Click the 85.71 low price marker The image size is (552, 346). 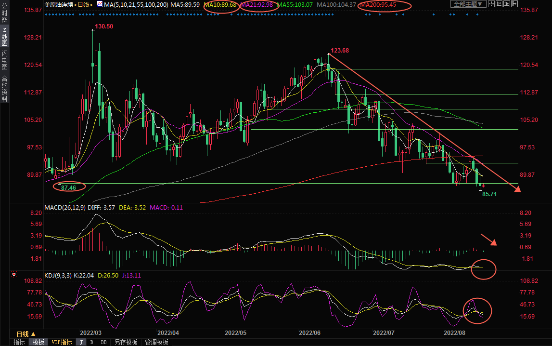click(x=489, y=194)
